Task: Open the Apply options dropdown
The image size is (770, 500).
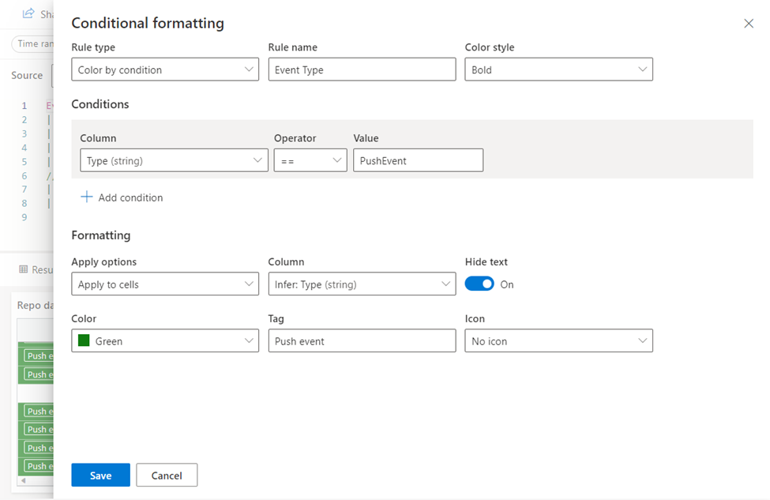Action: (164, 284)
